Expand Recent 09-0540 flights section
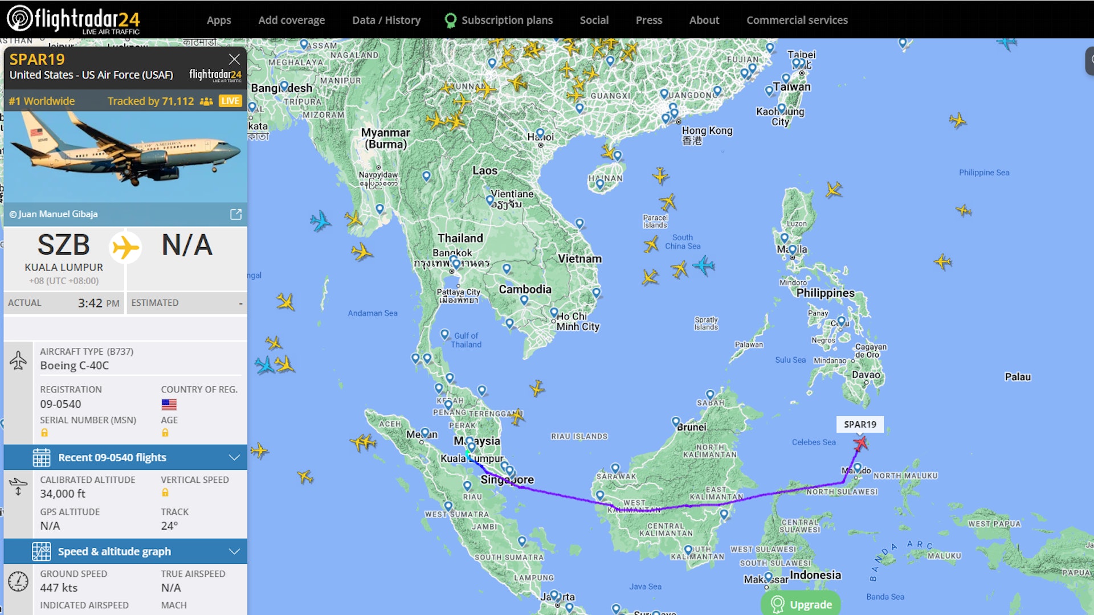Screen dimensions: 1094x615 [x=234, y=457]
